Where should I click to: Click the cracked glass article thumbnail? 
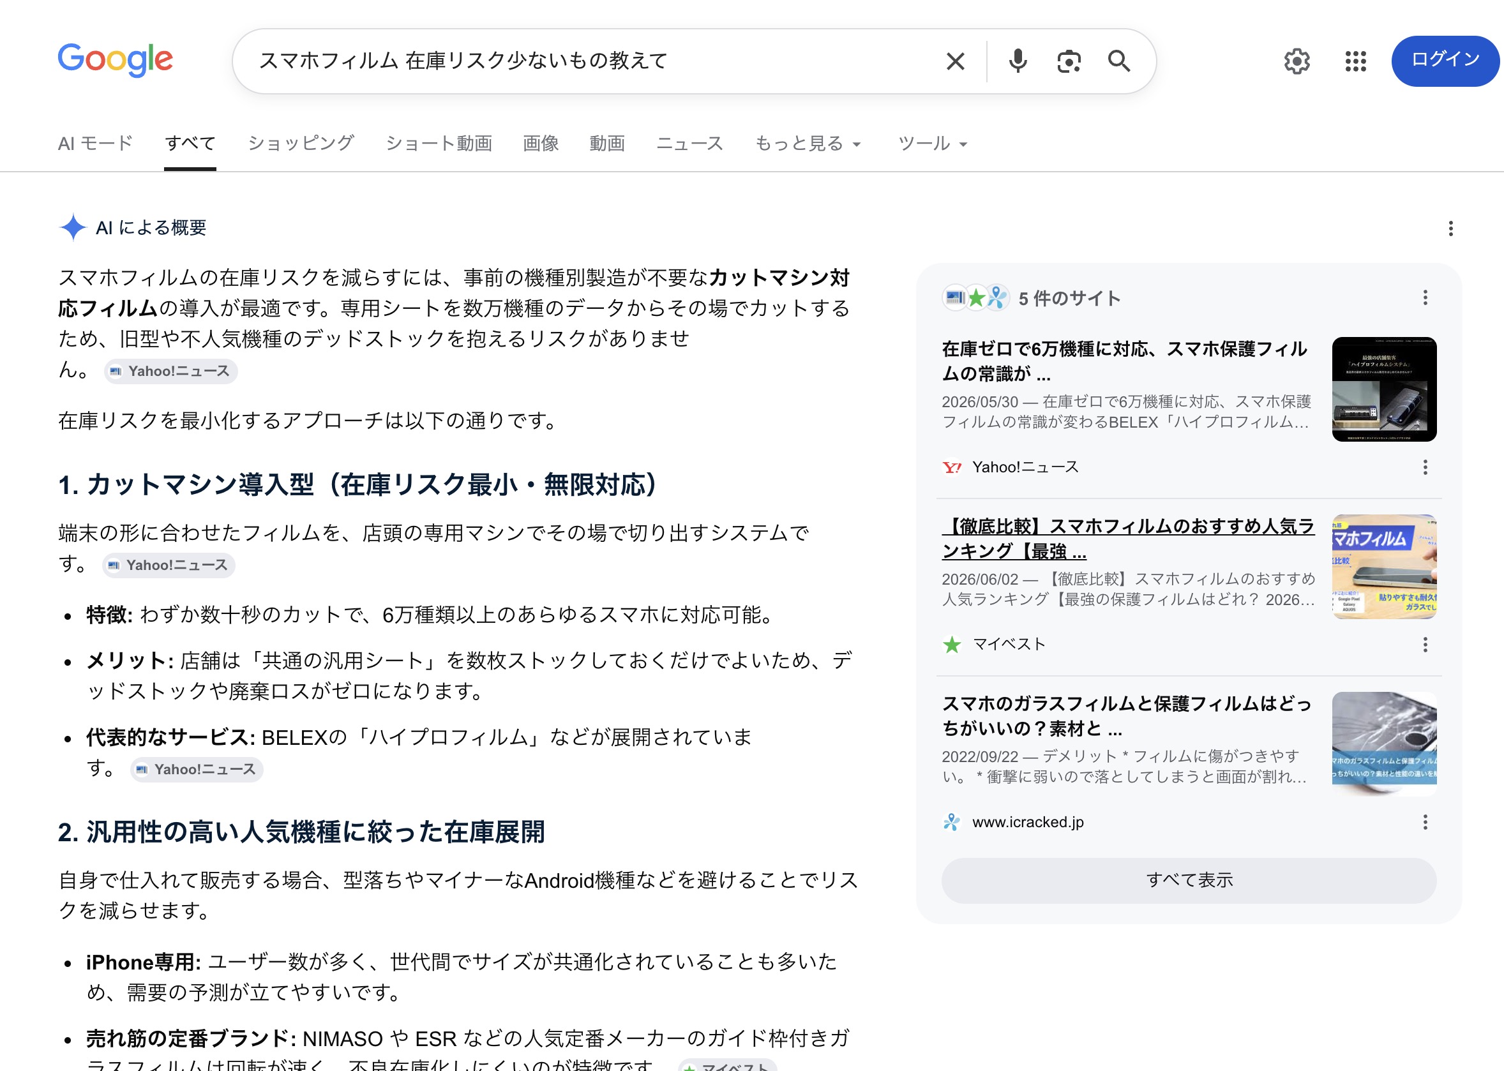pos(1384,743)
